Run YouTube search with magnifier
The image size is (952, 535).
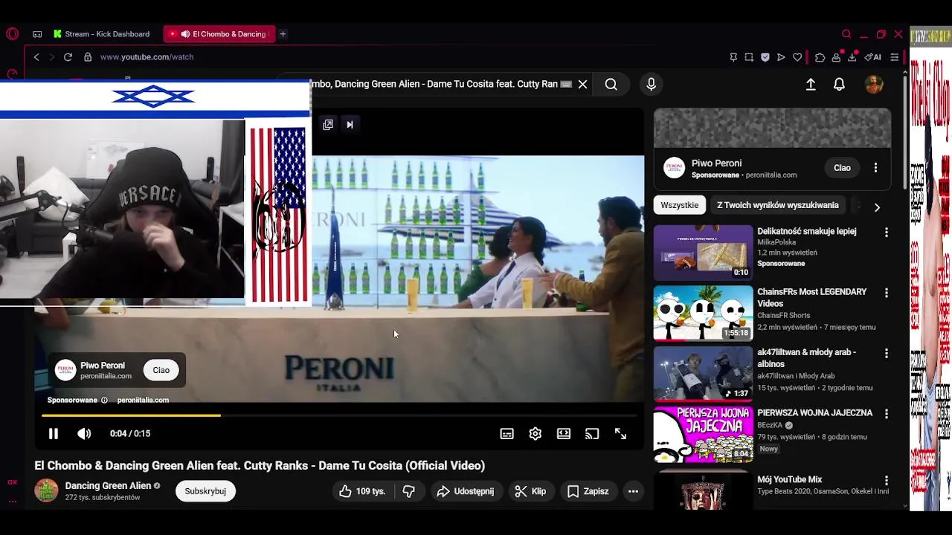611,85
